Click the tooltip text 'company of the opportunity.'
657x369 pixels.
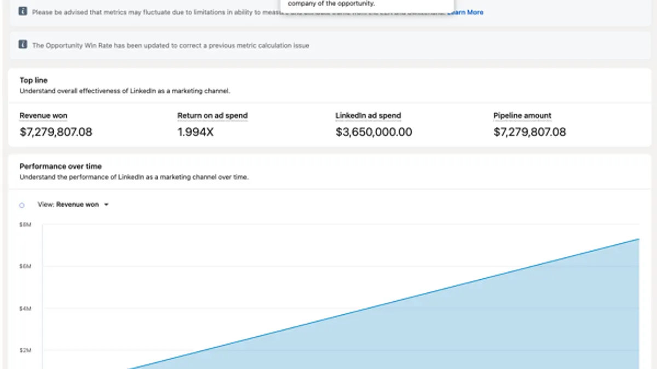(x=331, y=4)
